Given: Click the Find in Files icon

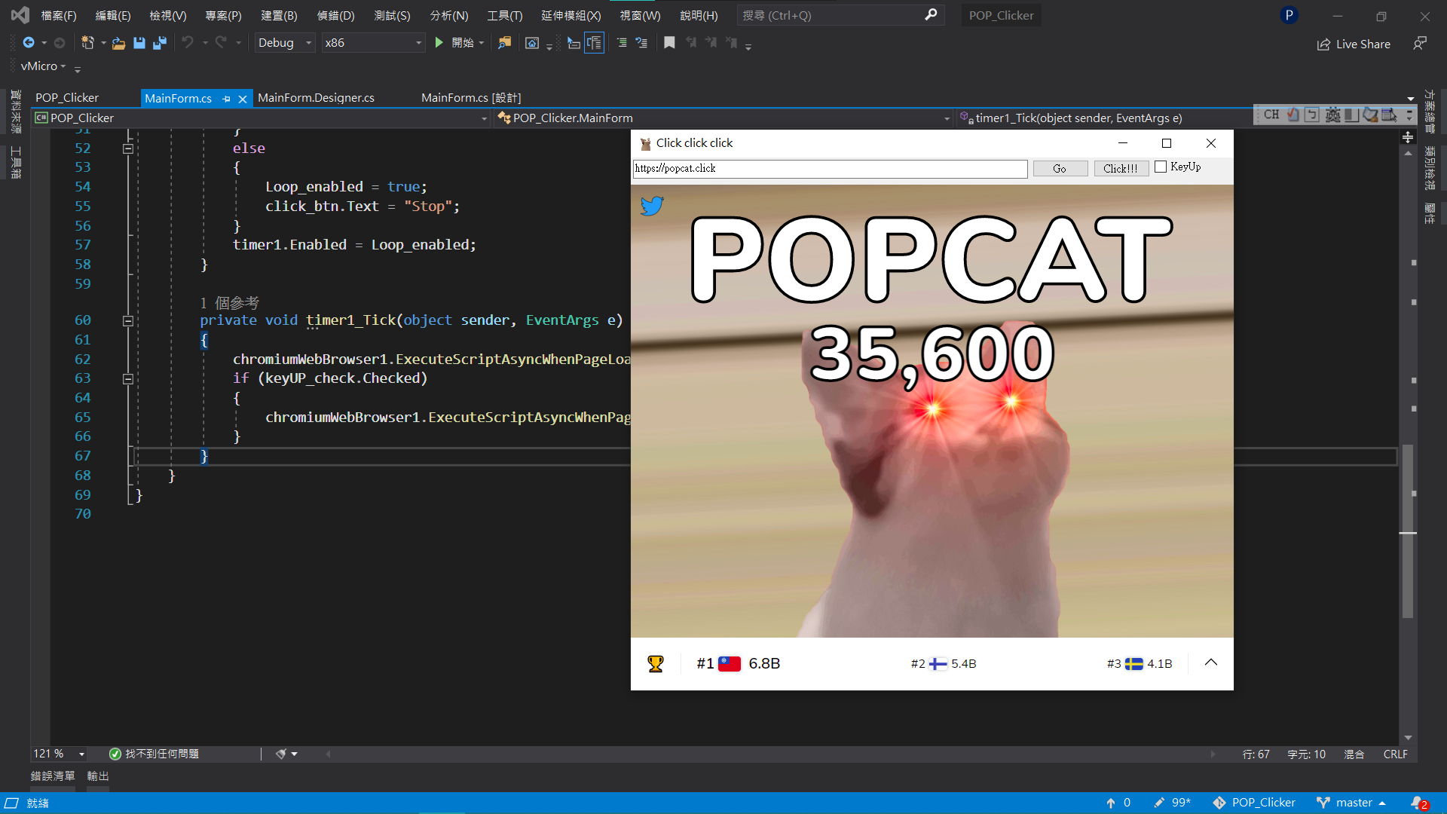Looking at the screenshot, I should (504, 43).
